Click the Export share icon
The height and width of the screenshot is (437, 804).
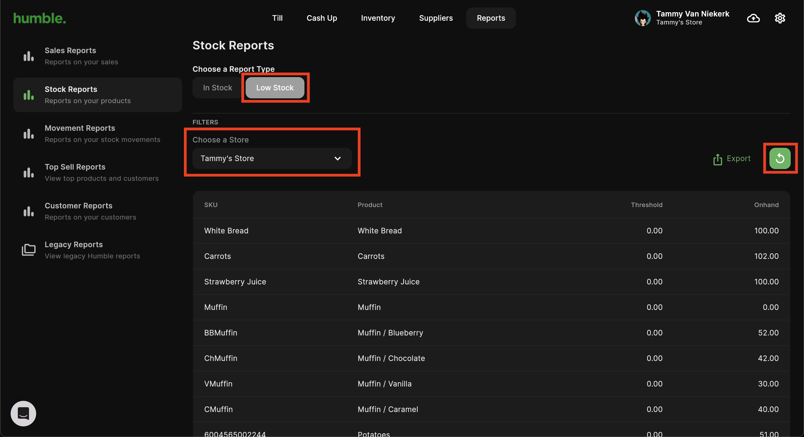[x=718, y=159]
